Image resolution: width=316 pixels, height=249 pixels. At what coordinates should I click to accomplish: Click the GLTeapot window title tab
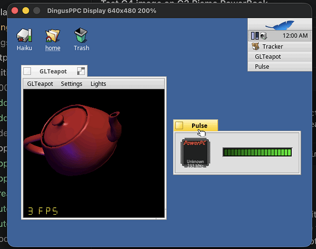point(54,71)
